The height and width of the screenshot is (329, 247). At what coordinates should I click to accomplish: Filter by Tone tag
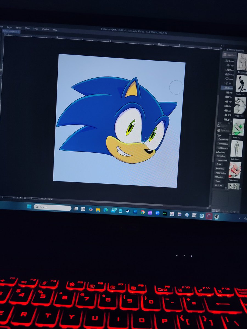217,181
